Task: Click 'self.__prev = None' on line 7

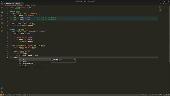Action: 22,19
